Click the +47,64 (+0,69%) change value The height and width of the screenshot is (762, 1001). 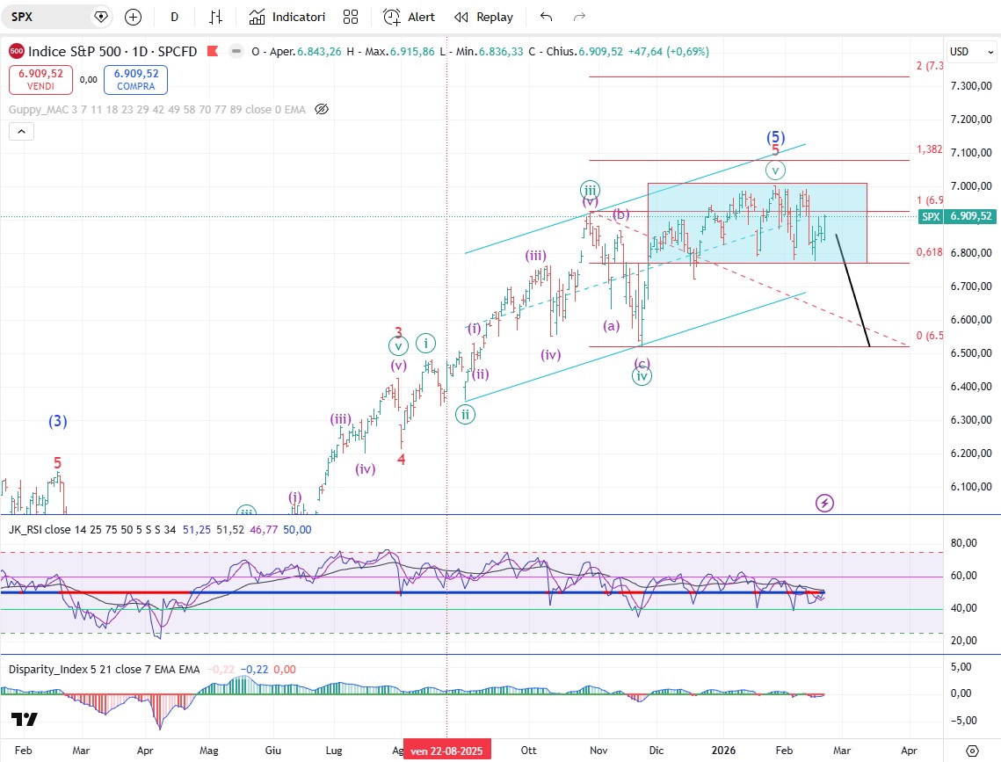669,52
